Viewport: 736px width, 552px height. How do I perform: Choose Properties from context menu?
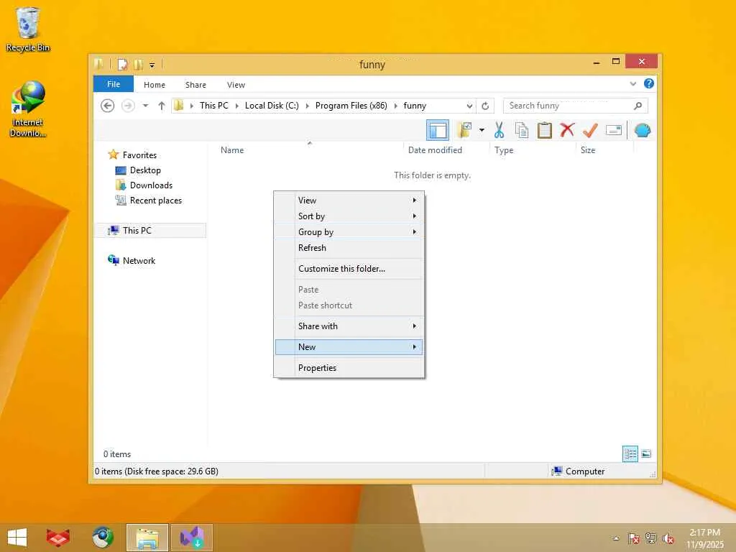[x=349, y=368]
